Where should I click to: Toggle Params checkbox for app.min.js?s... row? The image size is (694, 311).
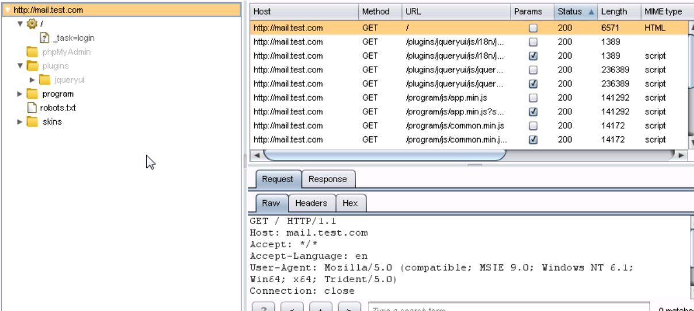pos(532,112)
